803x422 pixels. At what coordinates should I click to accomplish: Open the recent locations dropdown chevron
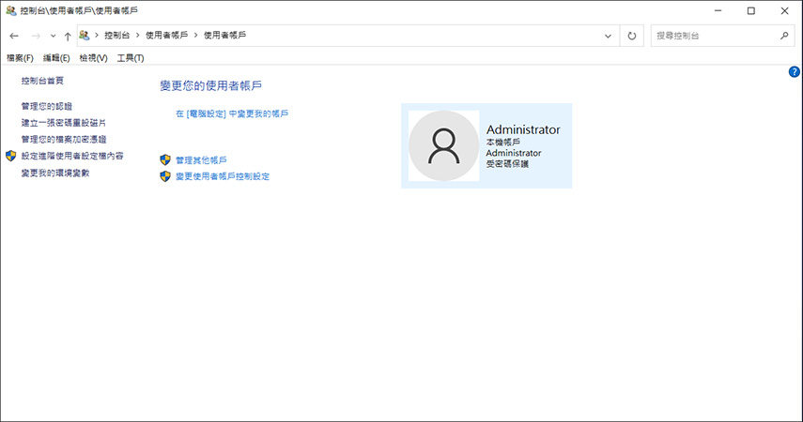[x=53, y=36]
